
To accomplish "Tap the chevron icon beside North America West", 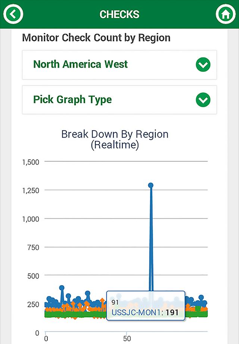I will [x=203, y=65].
